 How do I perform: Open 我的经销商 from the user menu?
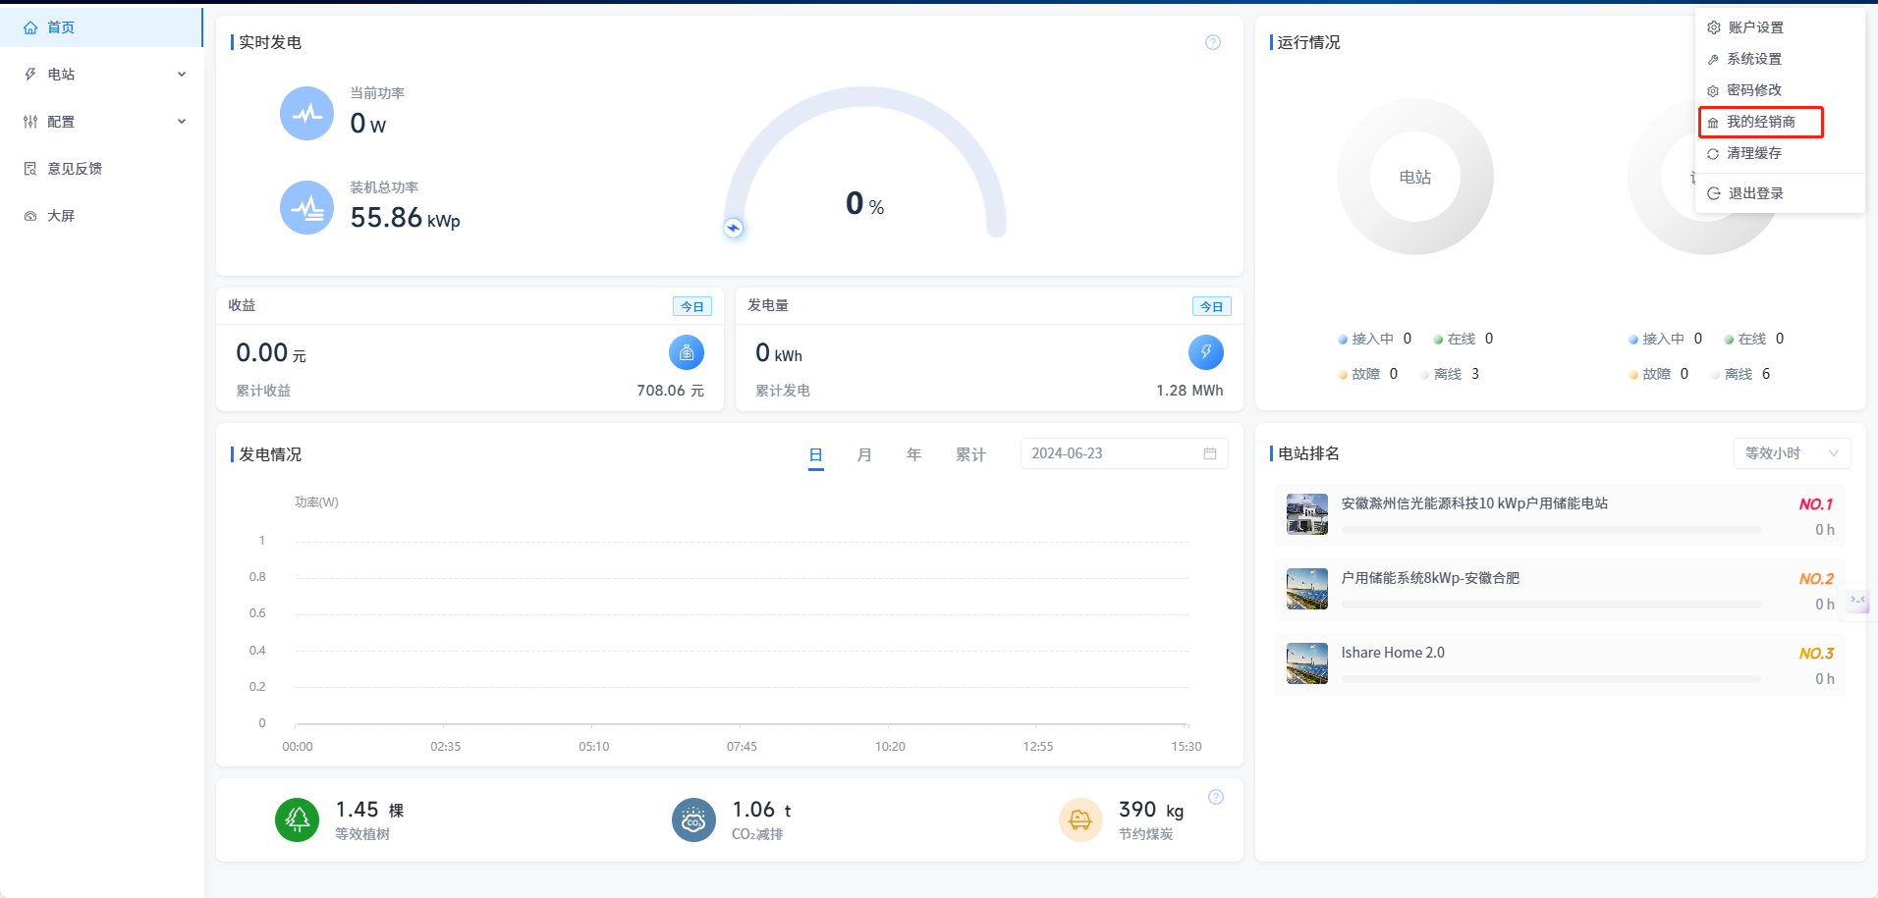point(1761,122)
